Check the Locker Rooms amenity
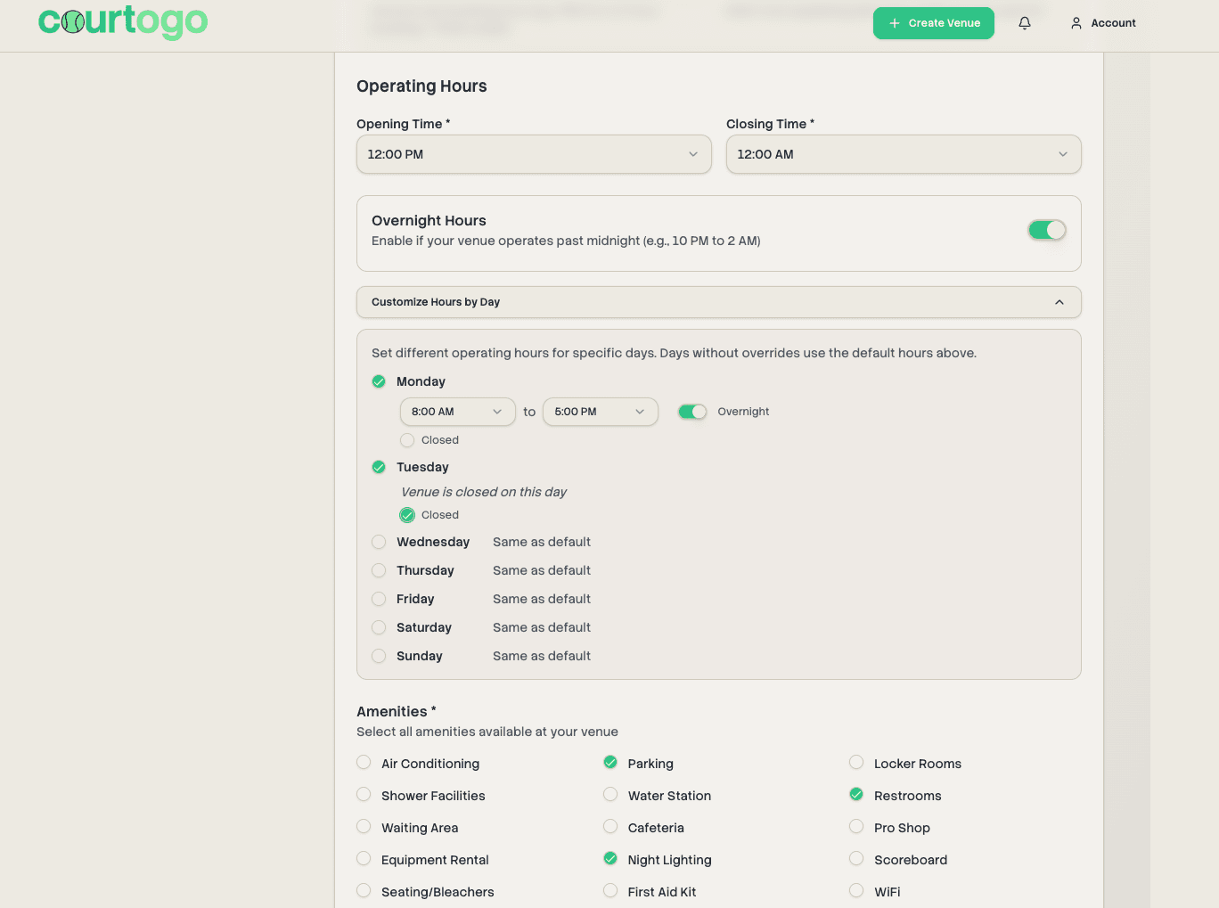This screenshot has width=1219, height=908. pyautogui.click(x=856, y=763)
